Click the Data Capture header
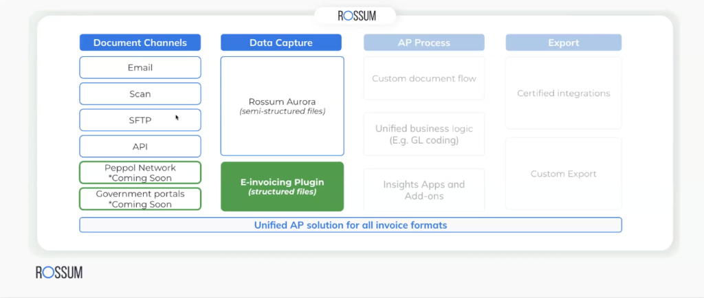Viewport: 704px width, 298px height. tap(281, 43)
